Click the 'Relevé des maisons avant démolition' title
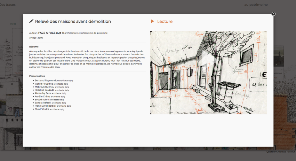296x161 pixels. [73, 21]
